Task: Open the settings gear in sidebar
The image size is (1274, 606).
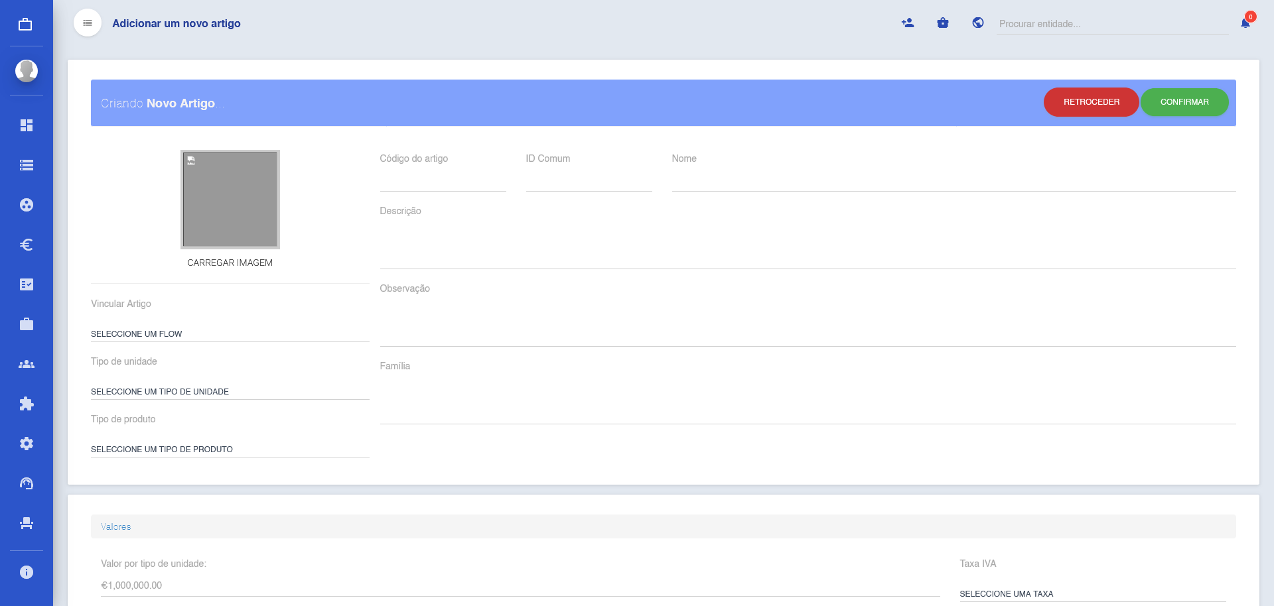Action: tap(27, 444)
